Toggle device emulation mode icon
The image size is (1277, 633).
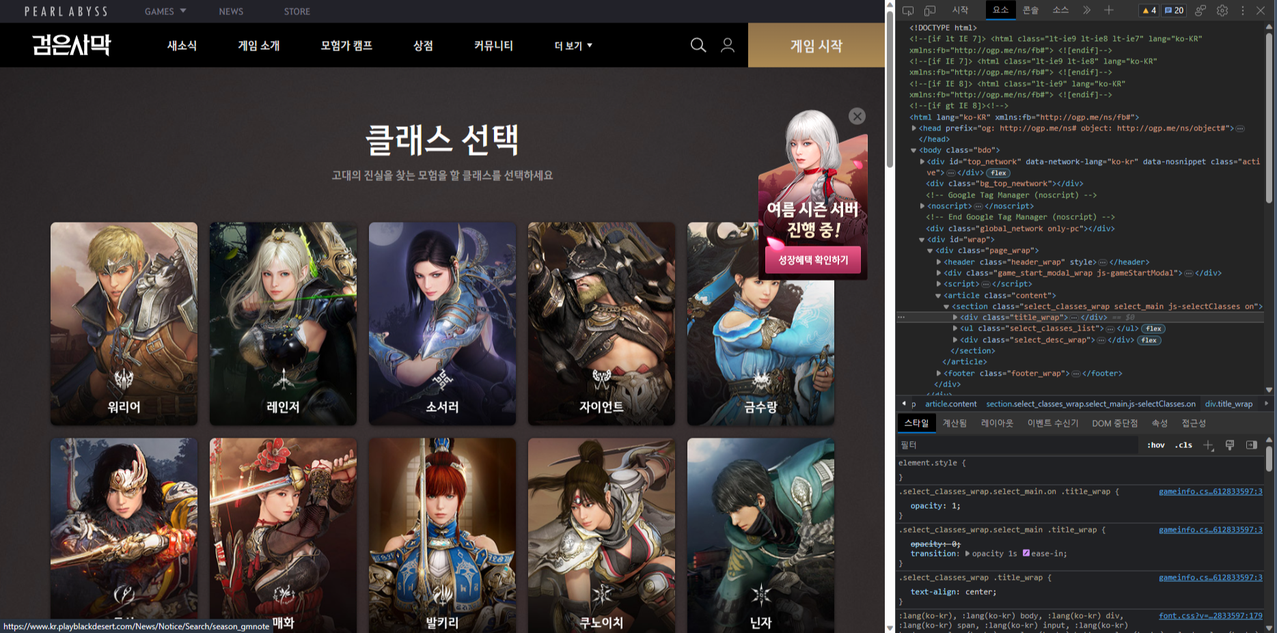tap(930, 10)
